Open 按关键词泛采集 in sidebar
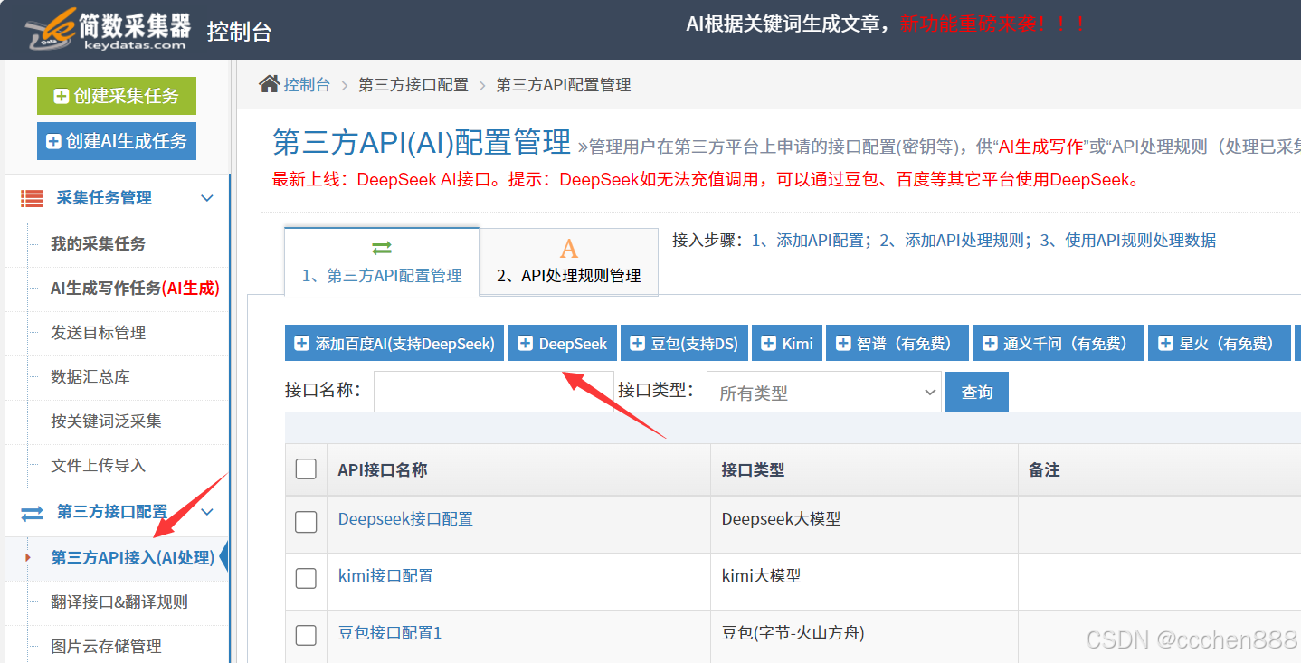Screen dimensions: 1301x663 click(x=106, y=421)
